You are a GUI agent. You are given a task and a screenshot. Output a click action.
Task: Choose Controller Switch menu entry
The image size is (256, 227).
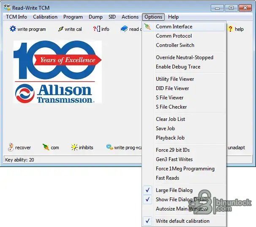pyautogui.click(x=185, y=45)
